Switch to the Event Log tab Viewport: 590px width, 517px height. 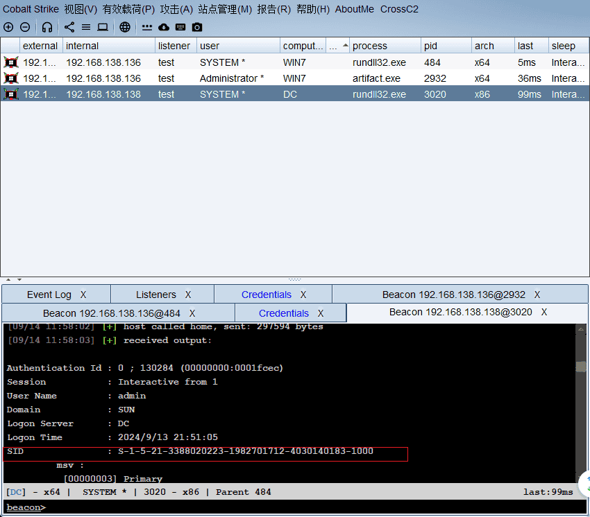(x=49, y=295)
